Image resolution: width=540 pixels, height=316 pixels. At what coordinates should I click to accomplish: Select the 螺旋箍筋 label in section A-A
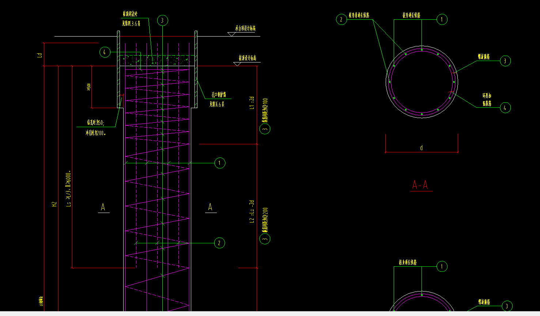(x=484, y=57)
